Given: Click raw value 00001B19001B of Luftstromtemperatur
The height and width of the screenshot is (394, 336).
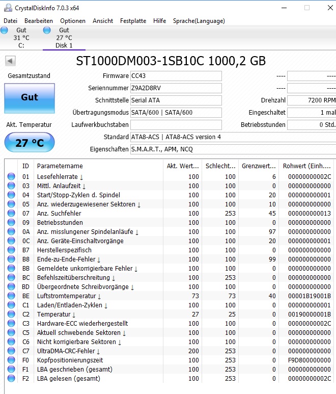Looking at the screenshot, I should 310,296.
